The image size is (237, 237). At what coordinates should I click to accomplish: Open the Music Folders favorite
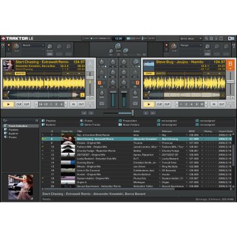129,124
